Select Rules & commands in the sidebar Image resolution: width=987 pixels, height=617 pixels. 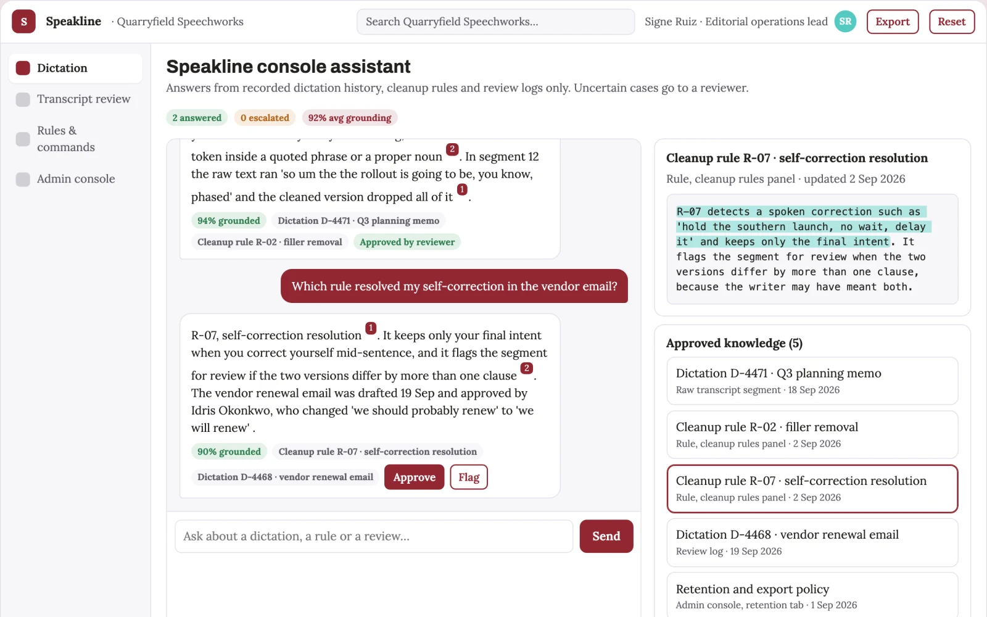click(75, 139)
